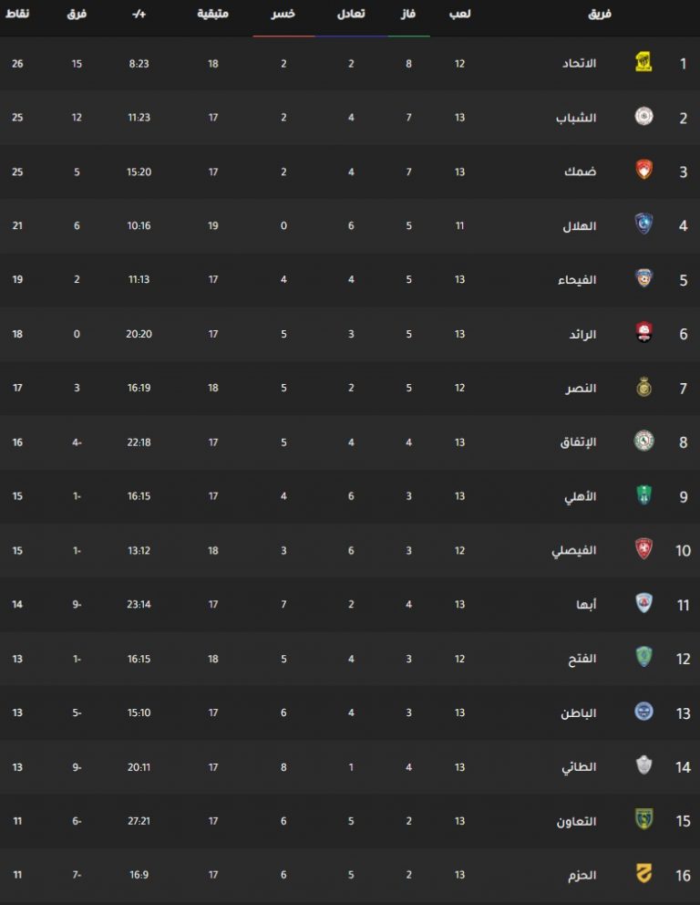Click the Al-Ettifaq round green logo
The image size is (700, 905).
(643, 441)
